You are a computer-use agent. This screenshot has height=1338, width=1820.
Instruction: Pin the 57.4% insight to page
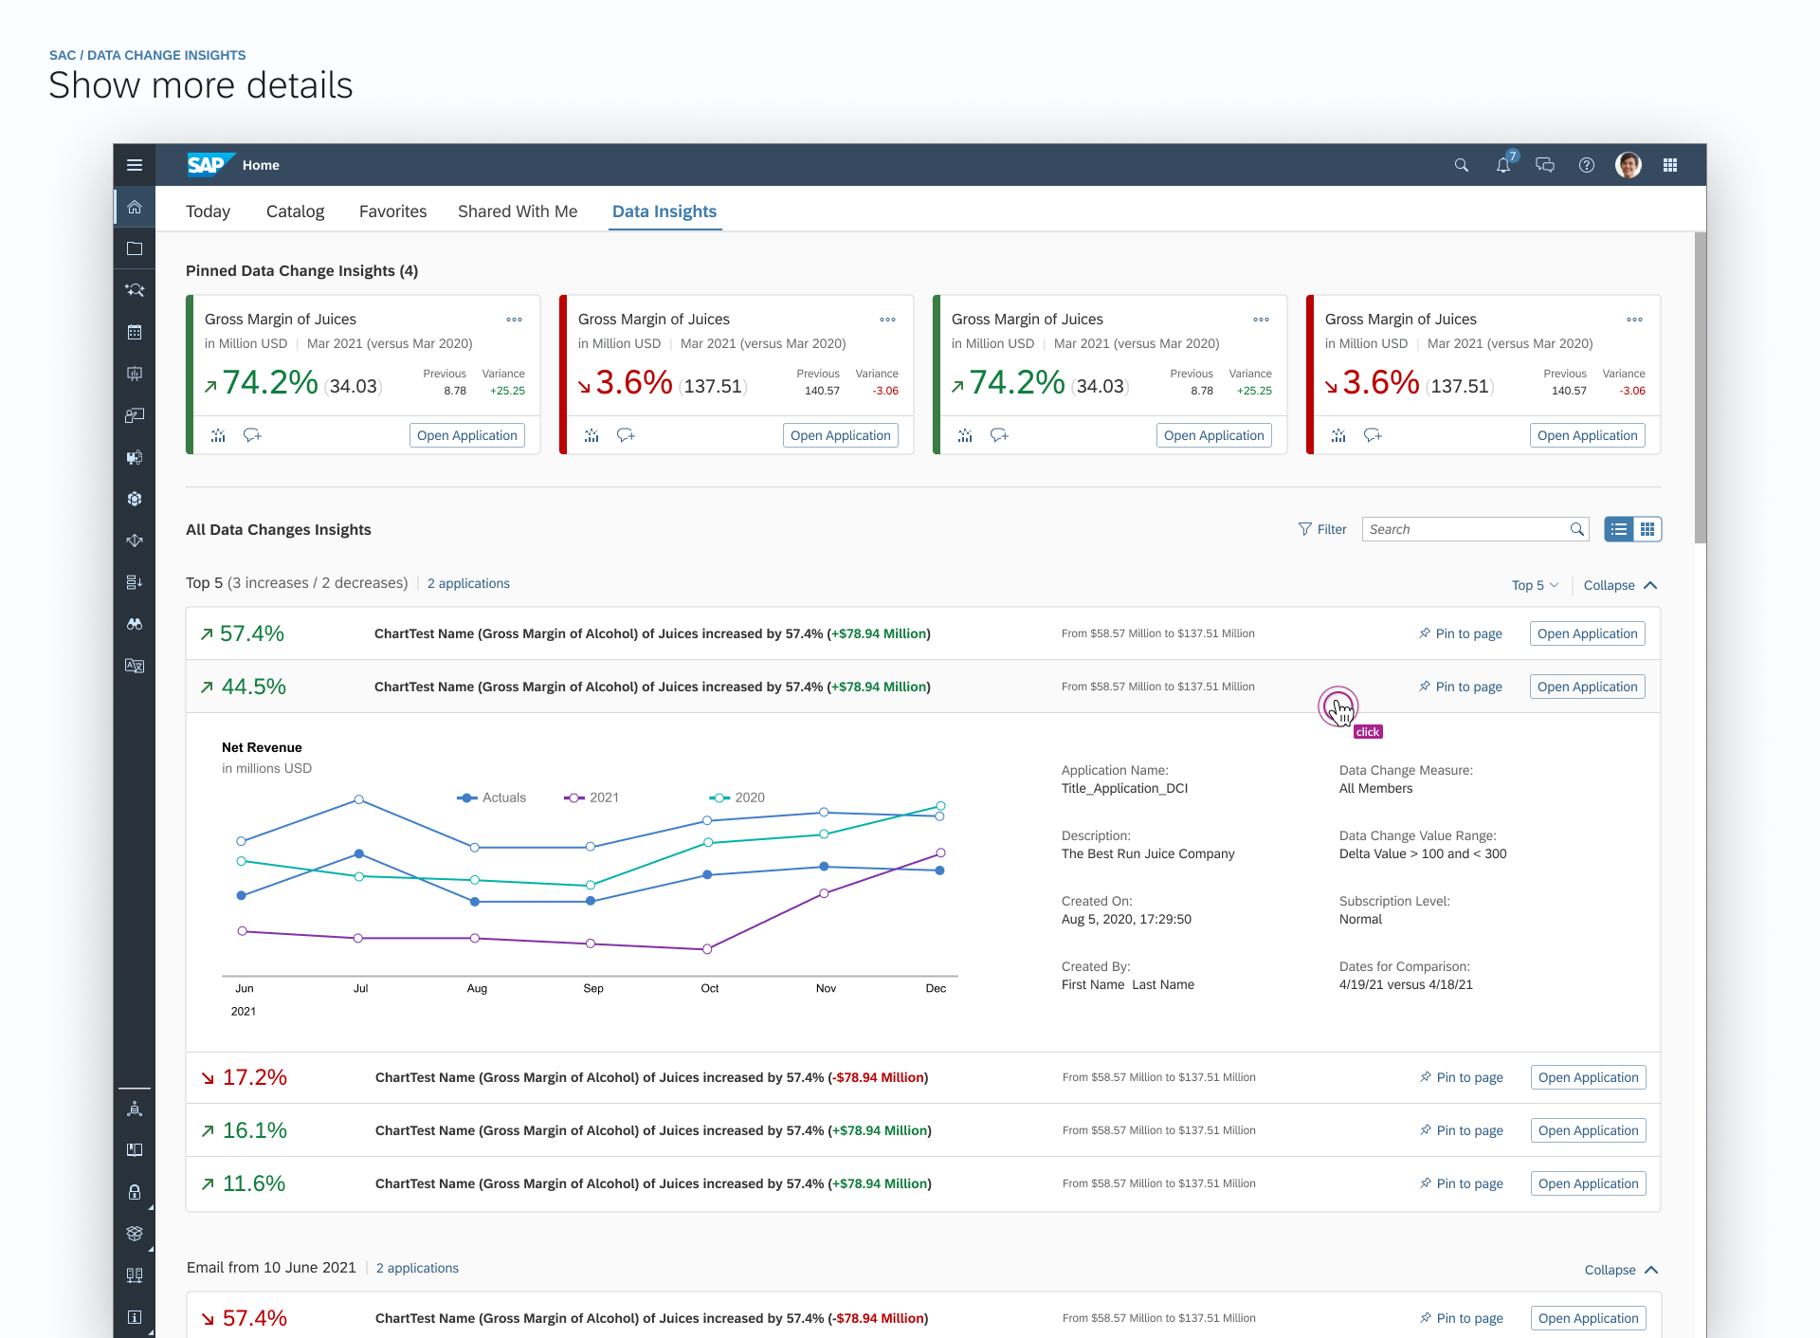coord(1461,633)
